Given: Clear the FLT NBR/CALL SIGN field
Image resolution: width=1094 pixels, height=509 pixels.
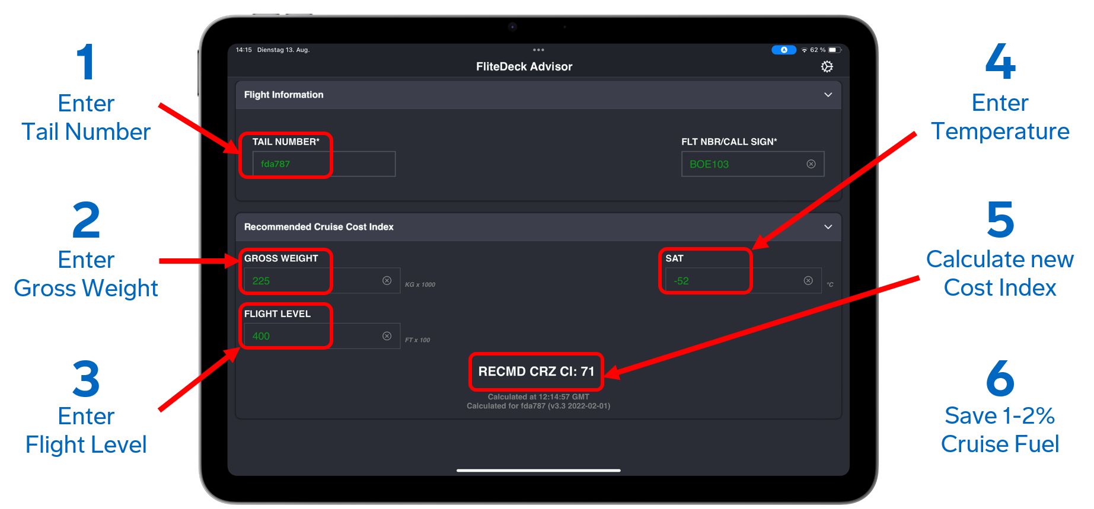Looking at the screenshot, I should 811,164.
